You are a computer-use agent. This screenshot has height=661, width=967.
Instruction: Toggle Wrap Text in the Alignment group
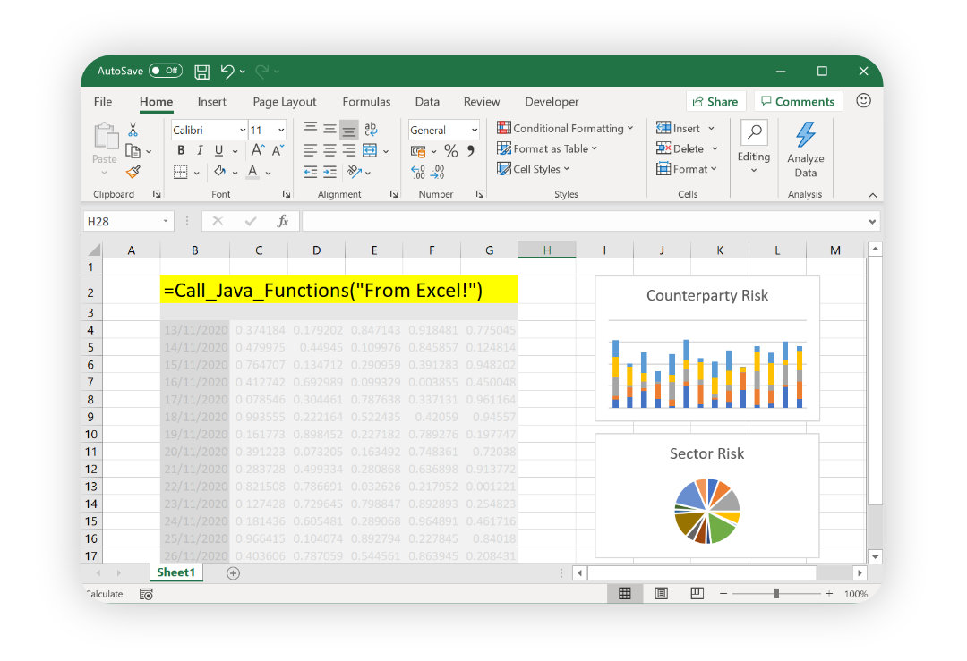[372, 130]
